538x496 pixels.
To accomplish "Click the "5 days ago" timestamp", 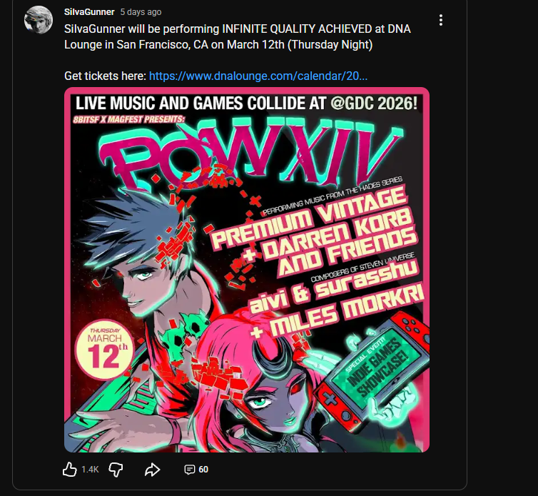I will (141, 12).
